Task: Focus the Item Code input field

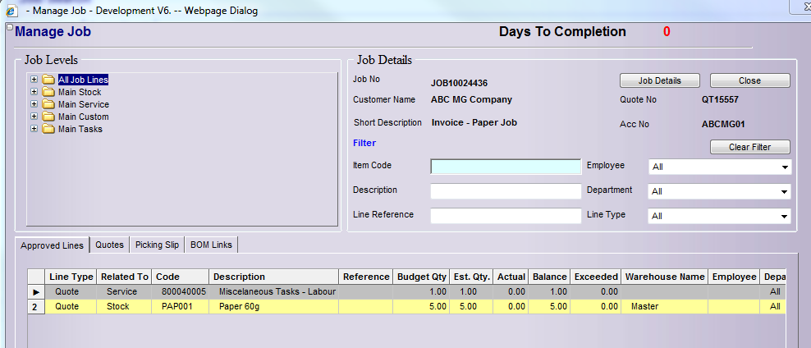Action: (x=506, y=167)
